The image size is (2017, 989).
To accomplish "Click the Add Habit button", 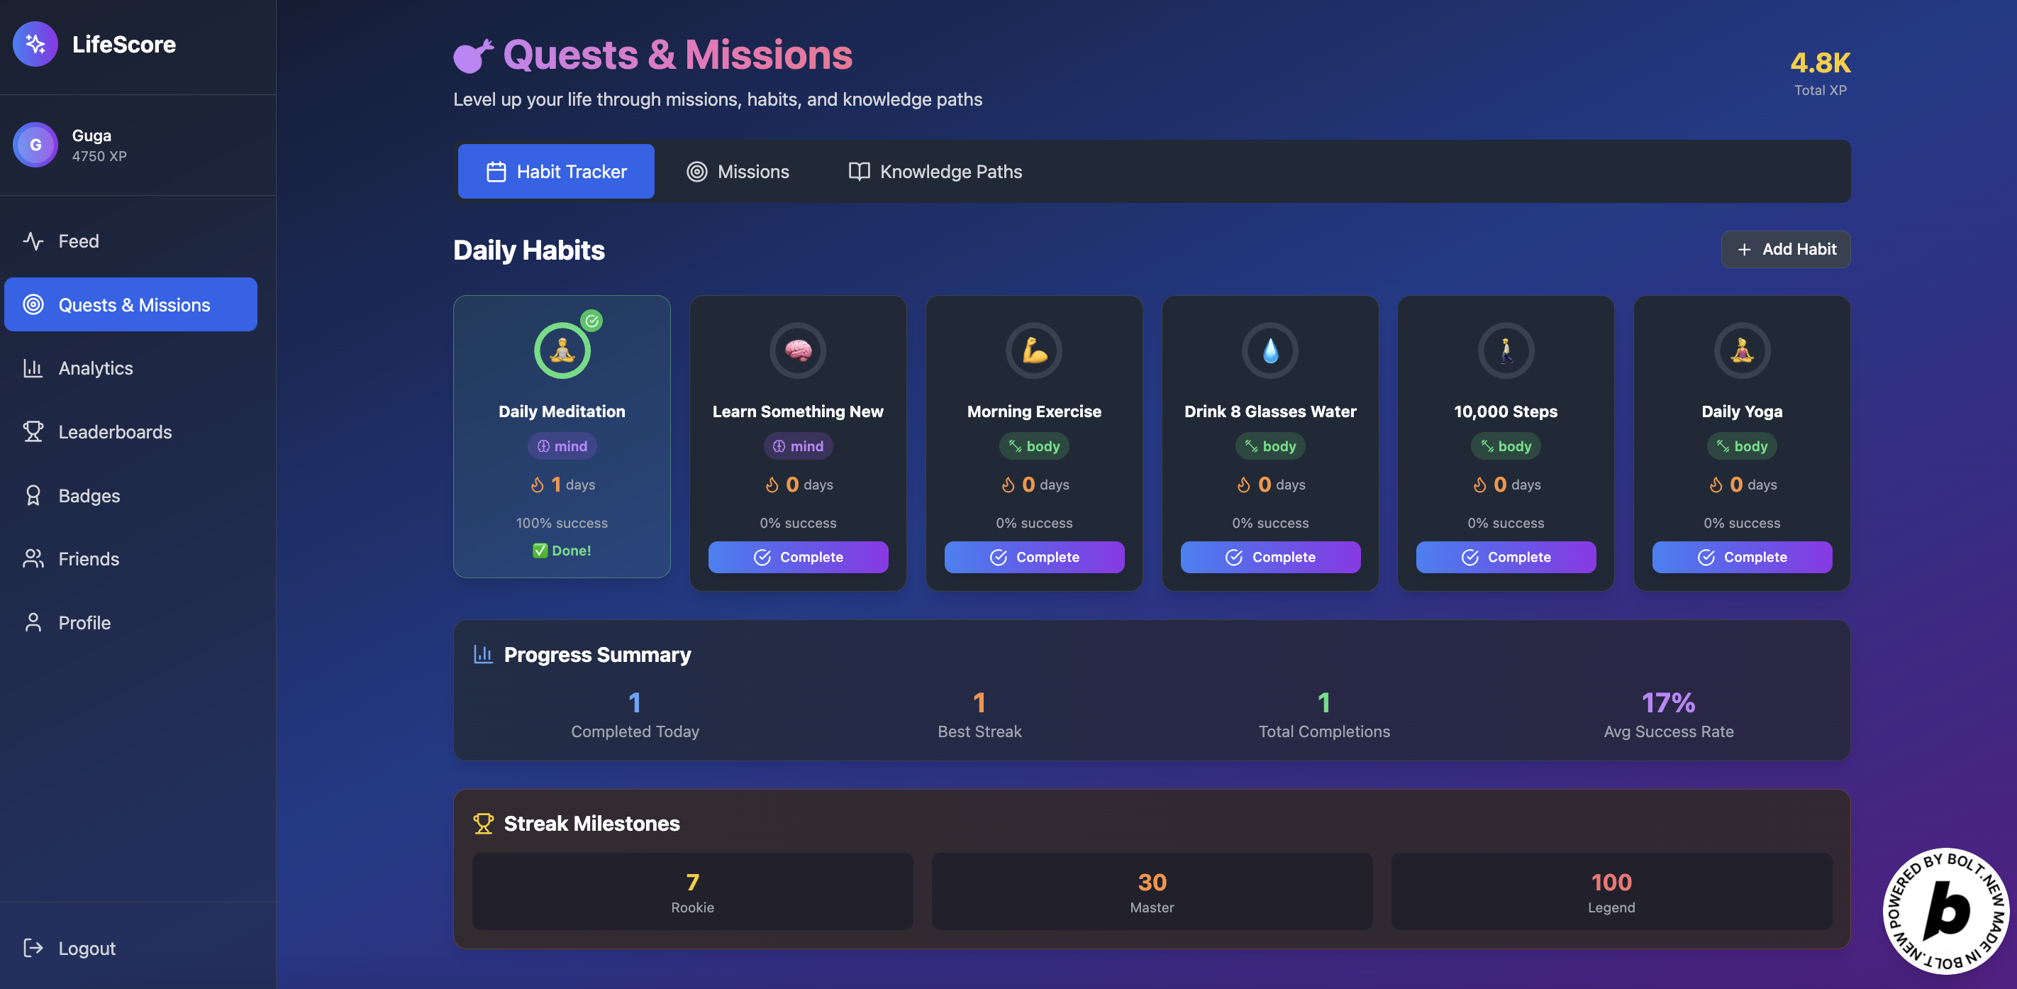I will [1785, 249].
